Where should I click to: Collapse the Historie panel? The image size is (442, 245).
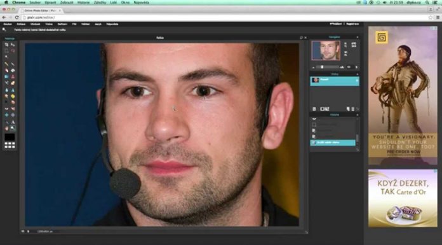pos(358,115)
